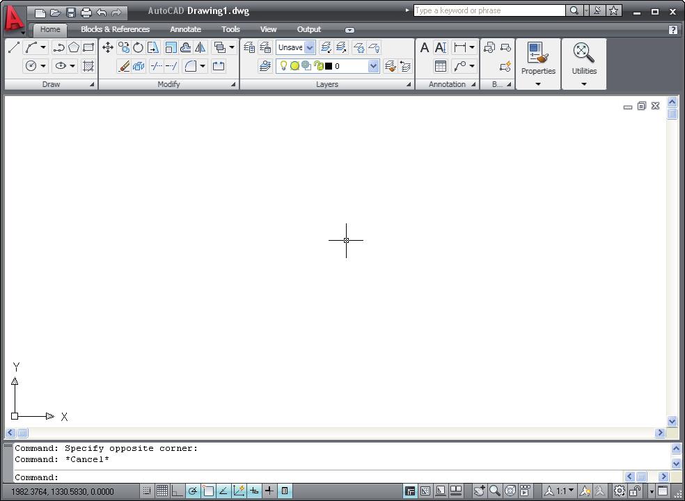Select the Rectangle tool

click(88, 47)
